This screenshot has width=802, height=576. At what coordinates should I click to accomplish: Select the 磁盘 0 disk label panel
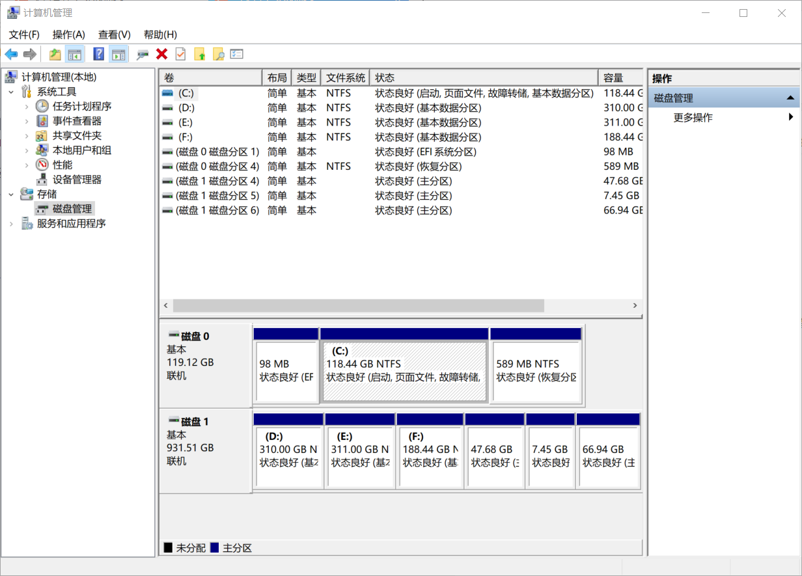(x=205, y=364)
